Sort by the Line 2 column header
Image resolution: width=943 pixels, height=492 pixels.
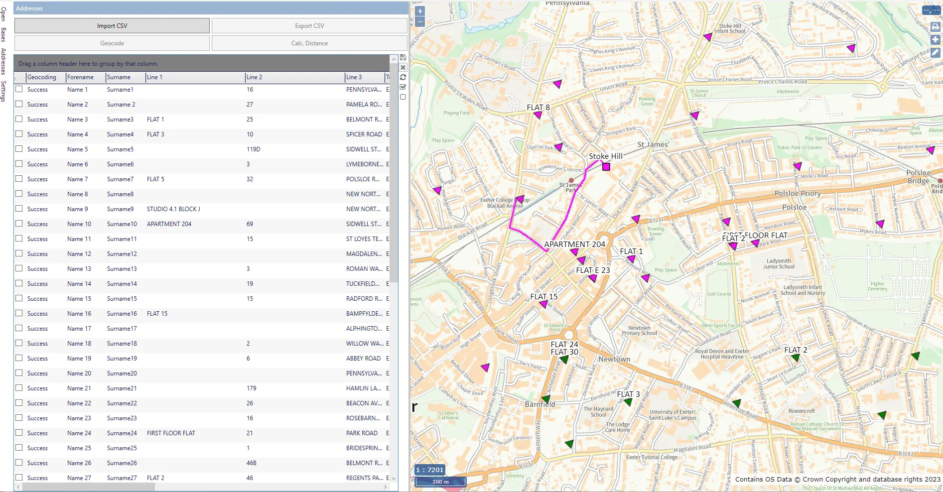[295, 77]
